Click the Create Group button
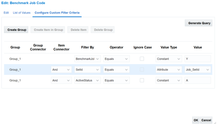 (x=16, y=30)
